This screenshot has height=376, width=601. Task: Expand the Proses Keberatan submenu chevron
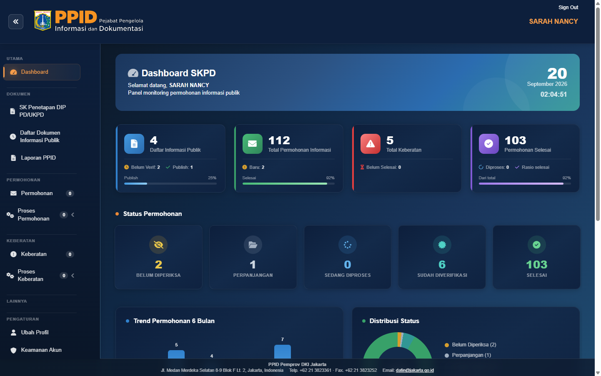tap(73, 276)
